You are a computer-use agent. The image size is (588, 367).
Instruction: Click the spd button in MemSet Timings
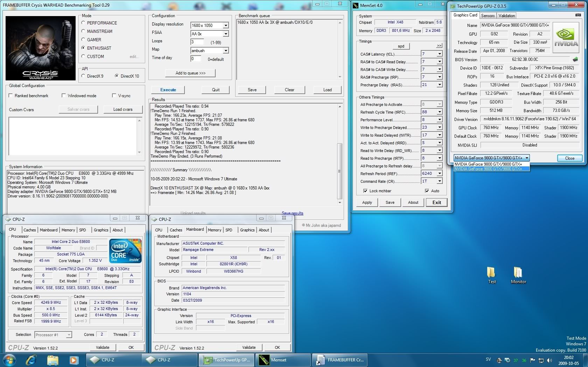(x=401, y=46)
